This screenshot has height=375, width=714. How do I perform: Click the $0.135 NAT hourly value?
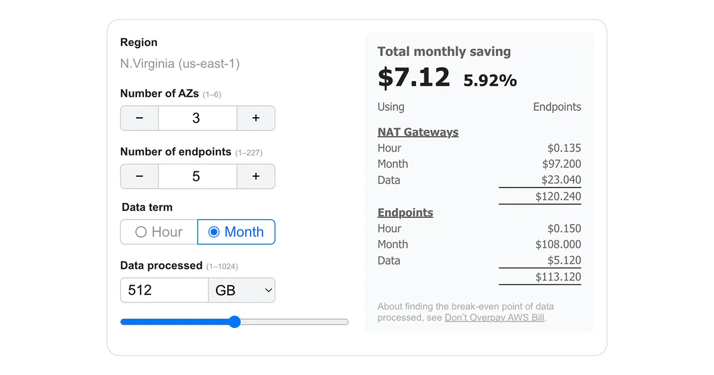pos(564,148)
